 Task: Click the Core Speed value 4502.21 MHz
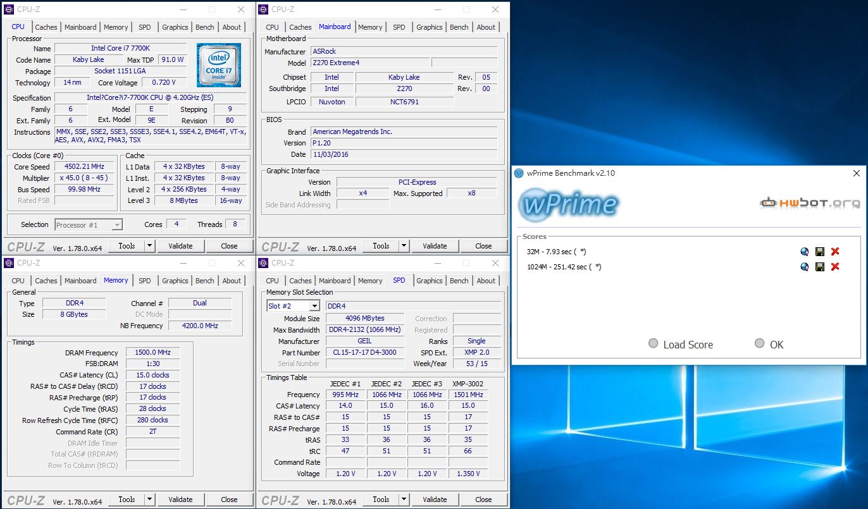click(84, 167)
